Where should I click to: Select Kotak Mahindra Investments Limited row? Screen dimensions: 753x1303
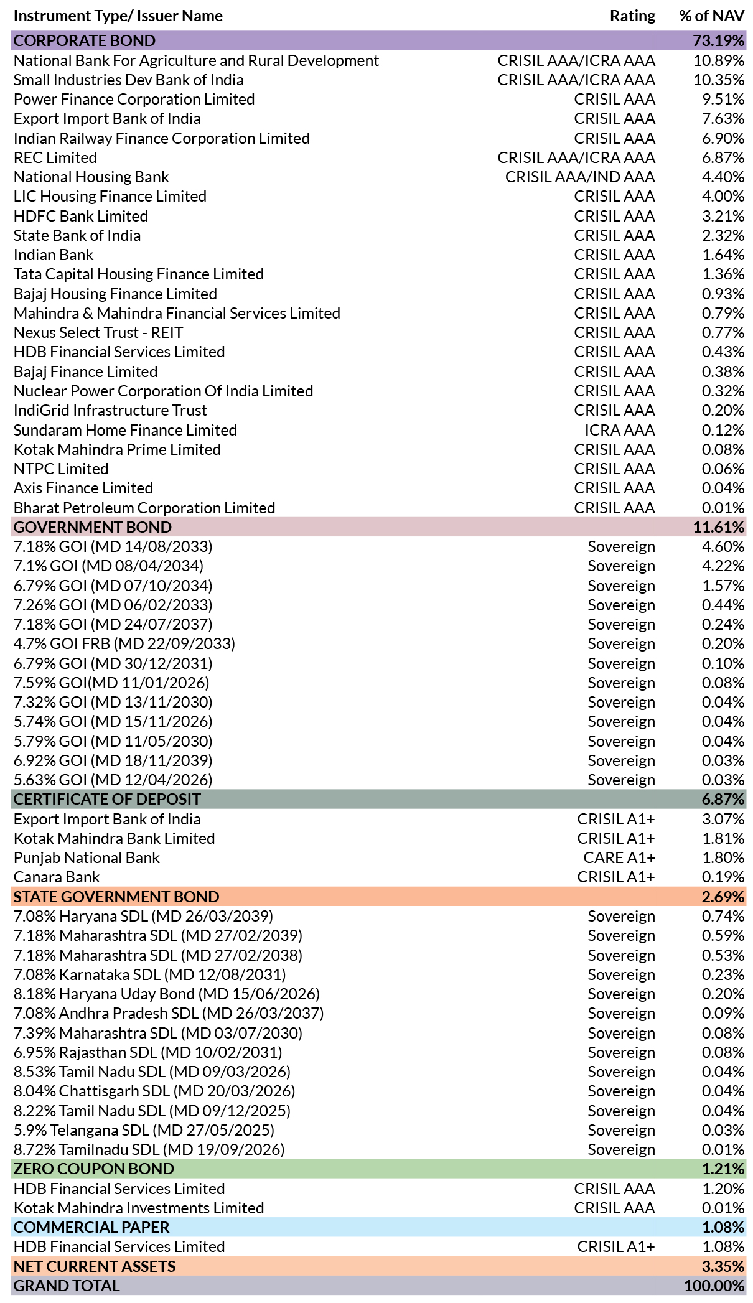pos(378,1208)
